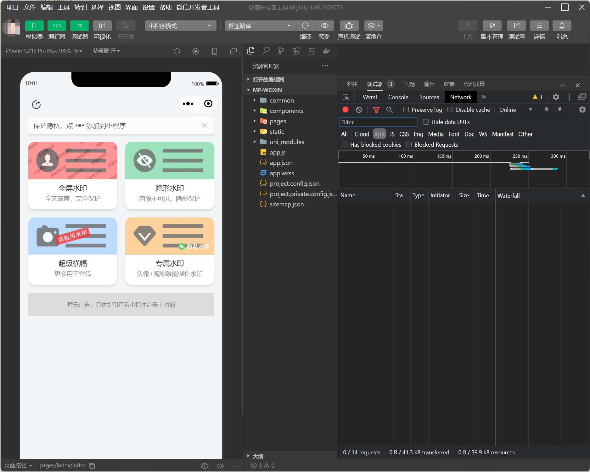The height and width of the screenshot is (472, 590).
Task: Click the devtools element inspector arrow icon
Action: [346, 97]
